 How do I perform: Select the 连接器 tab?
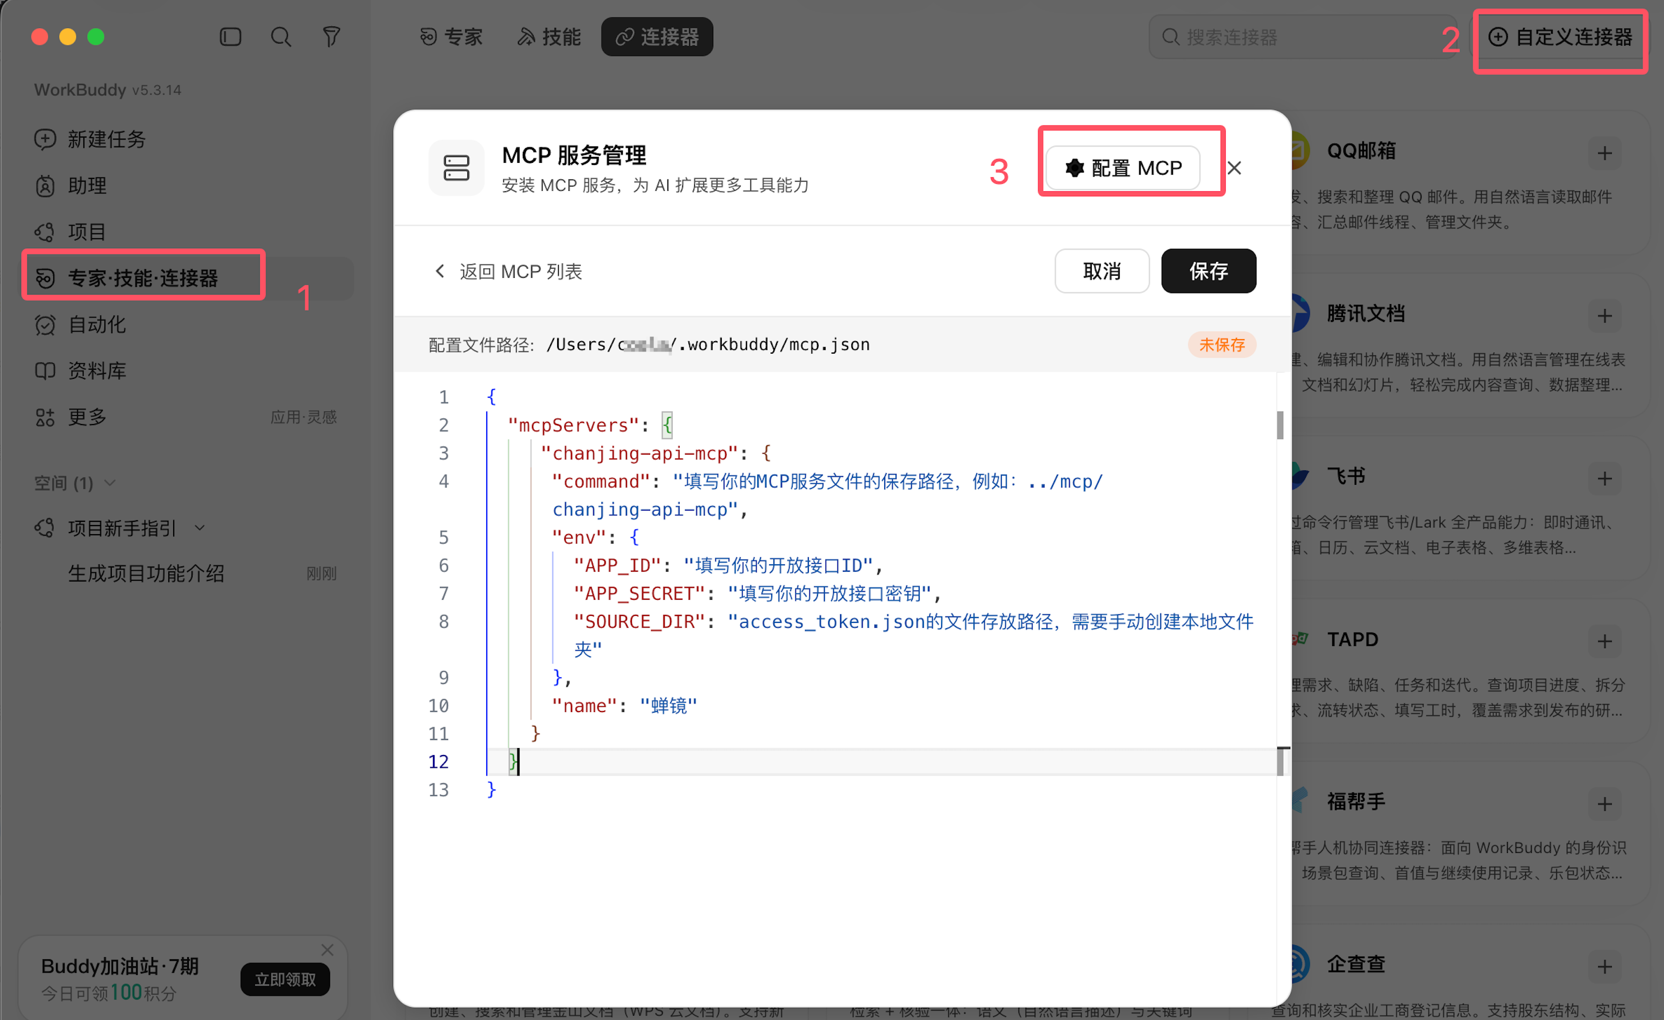(657, 37)
